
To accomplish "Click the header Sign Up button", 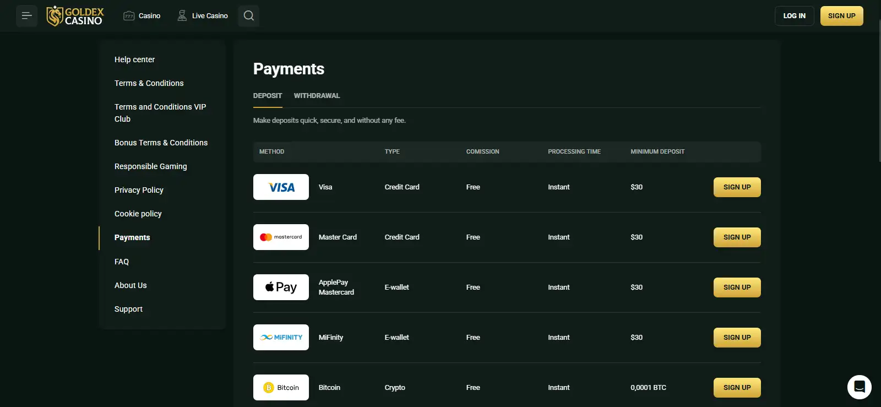I will click(x=841, y=16).
